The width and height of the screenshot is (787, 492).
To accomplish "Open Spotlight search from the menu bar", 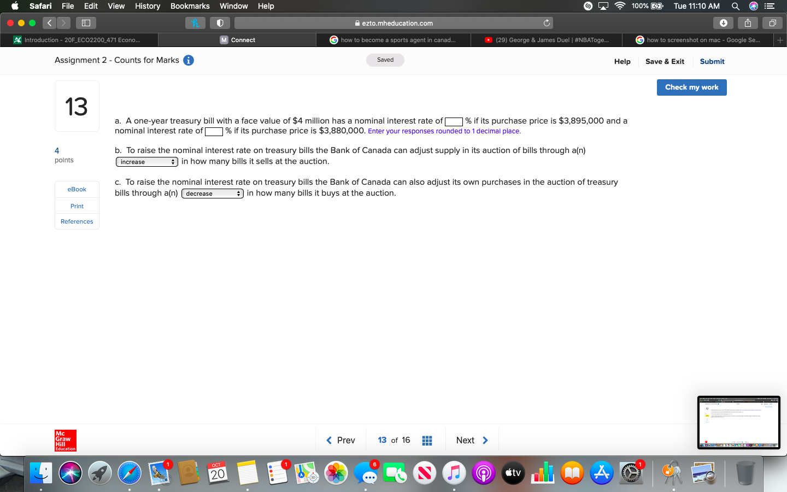I will pyautogui.click(x=736, y=6).
